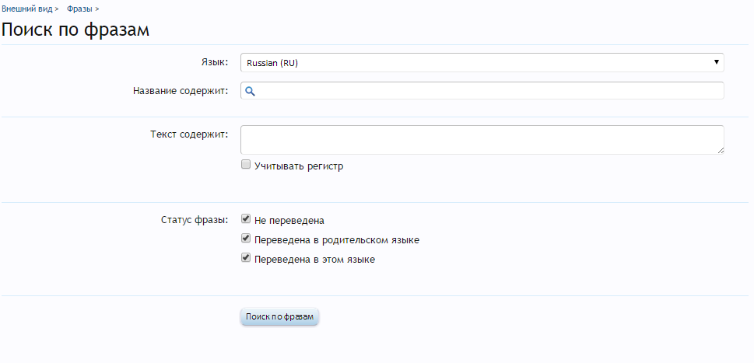This screenshot has height=363, width=754.
Task: Grab the text area resize handle
Action: 721,151
